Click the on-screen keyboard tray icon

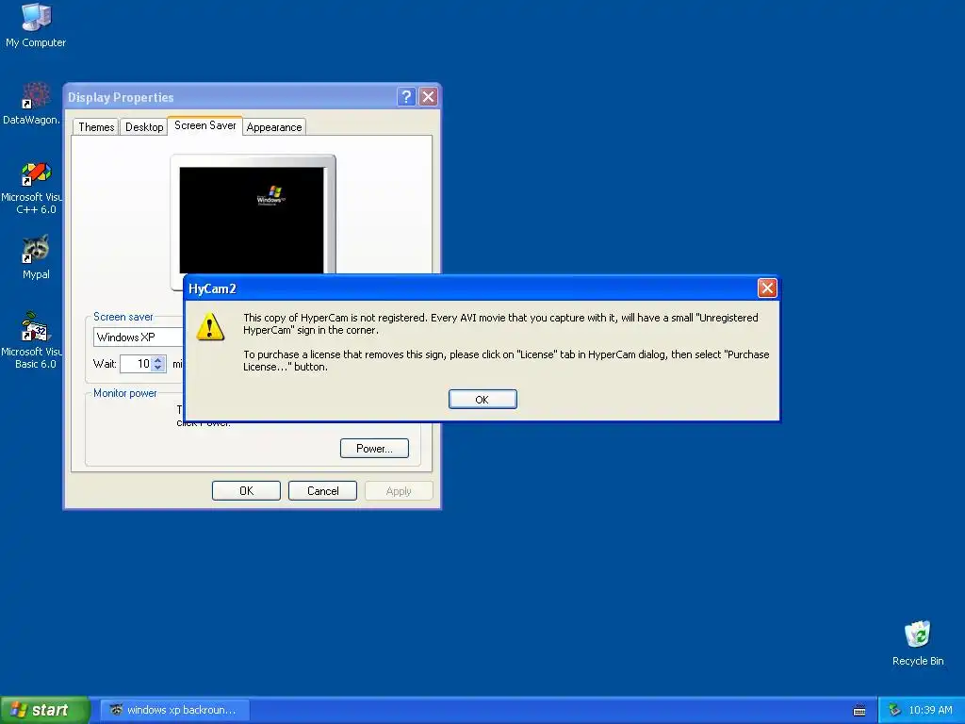859,711
